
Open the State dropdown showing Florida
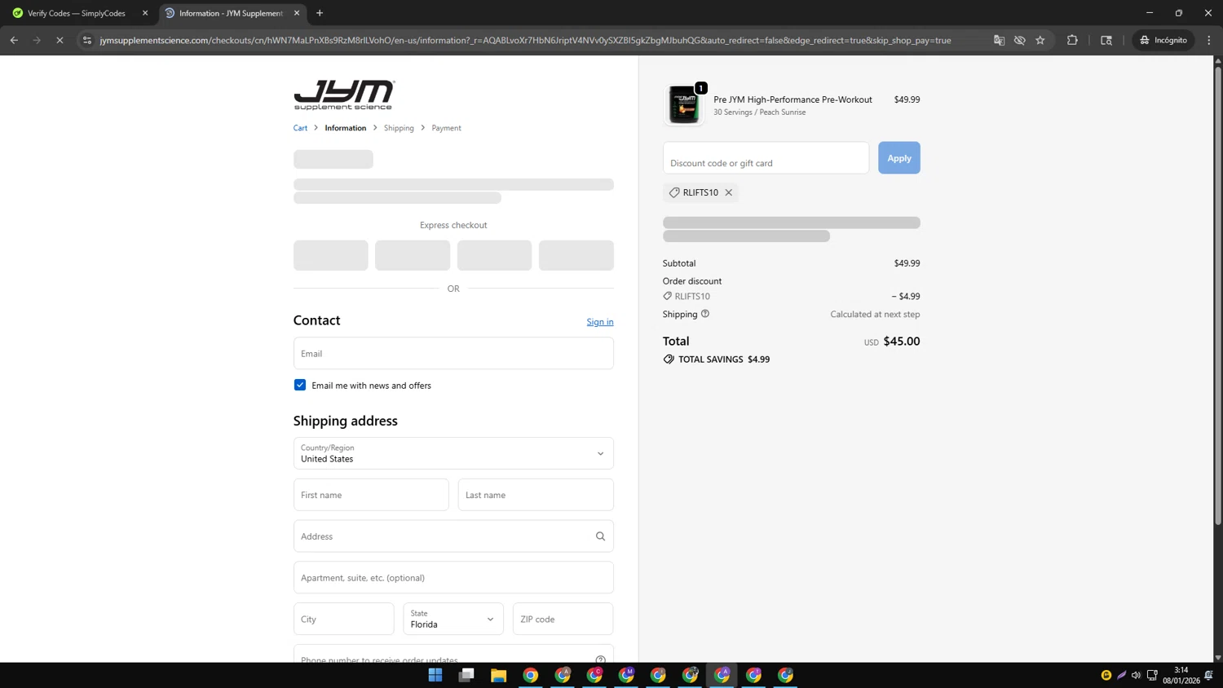(x=453, y=619)
